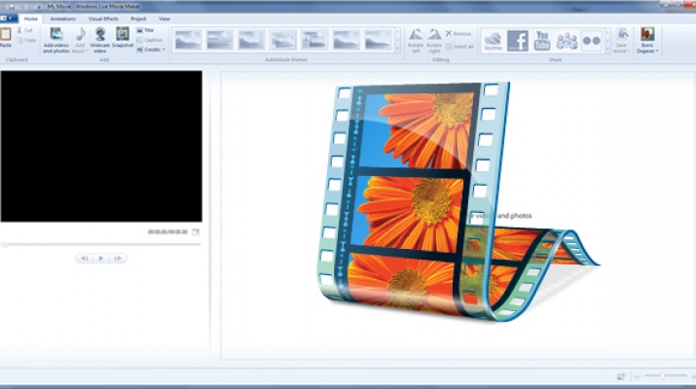This screenshot has width=696, height=389.
Task: Click the Save movie icon
Action: (x=622, y=35)
